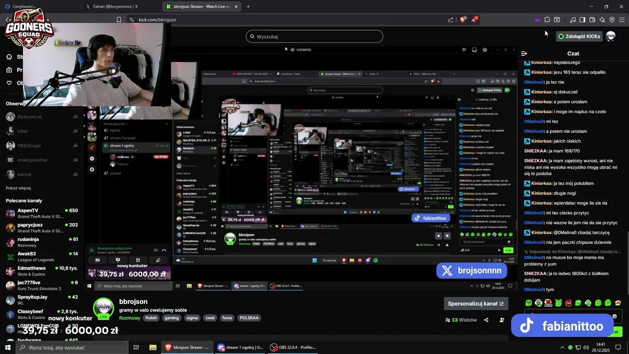Click the share icon next to viewer count
Screen dimensions: 629x354
click(x=486, y=320)
